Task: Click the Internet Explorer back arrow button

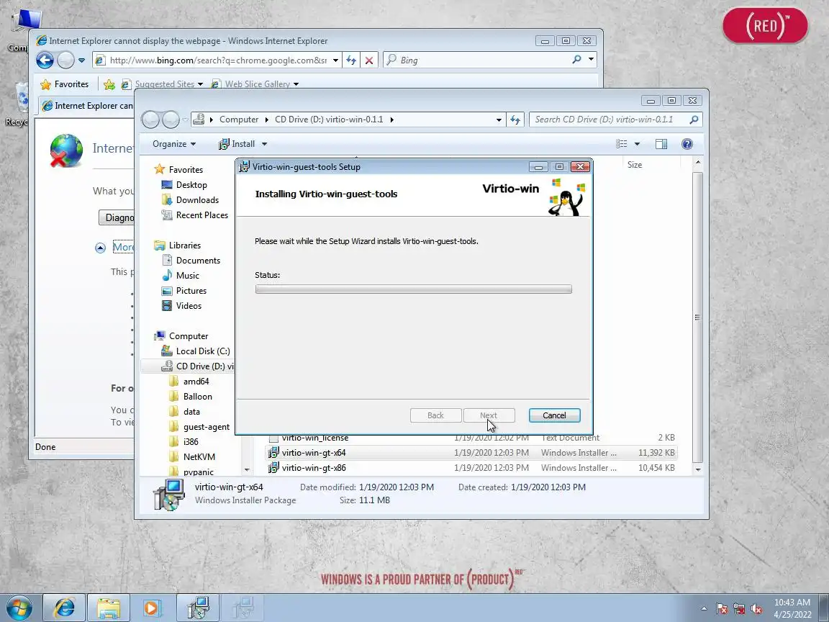Action: pyautogui.click(x=45, y=60)
